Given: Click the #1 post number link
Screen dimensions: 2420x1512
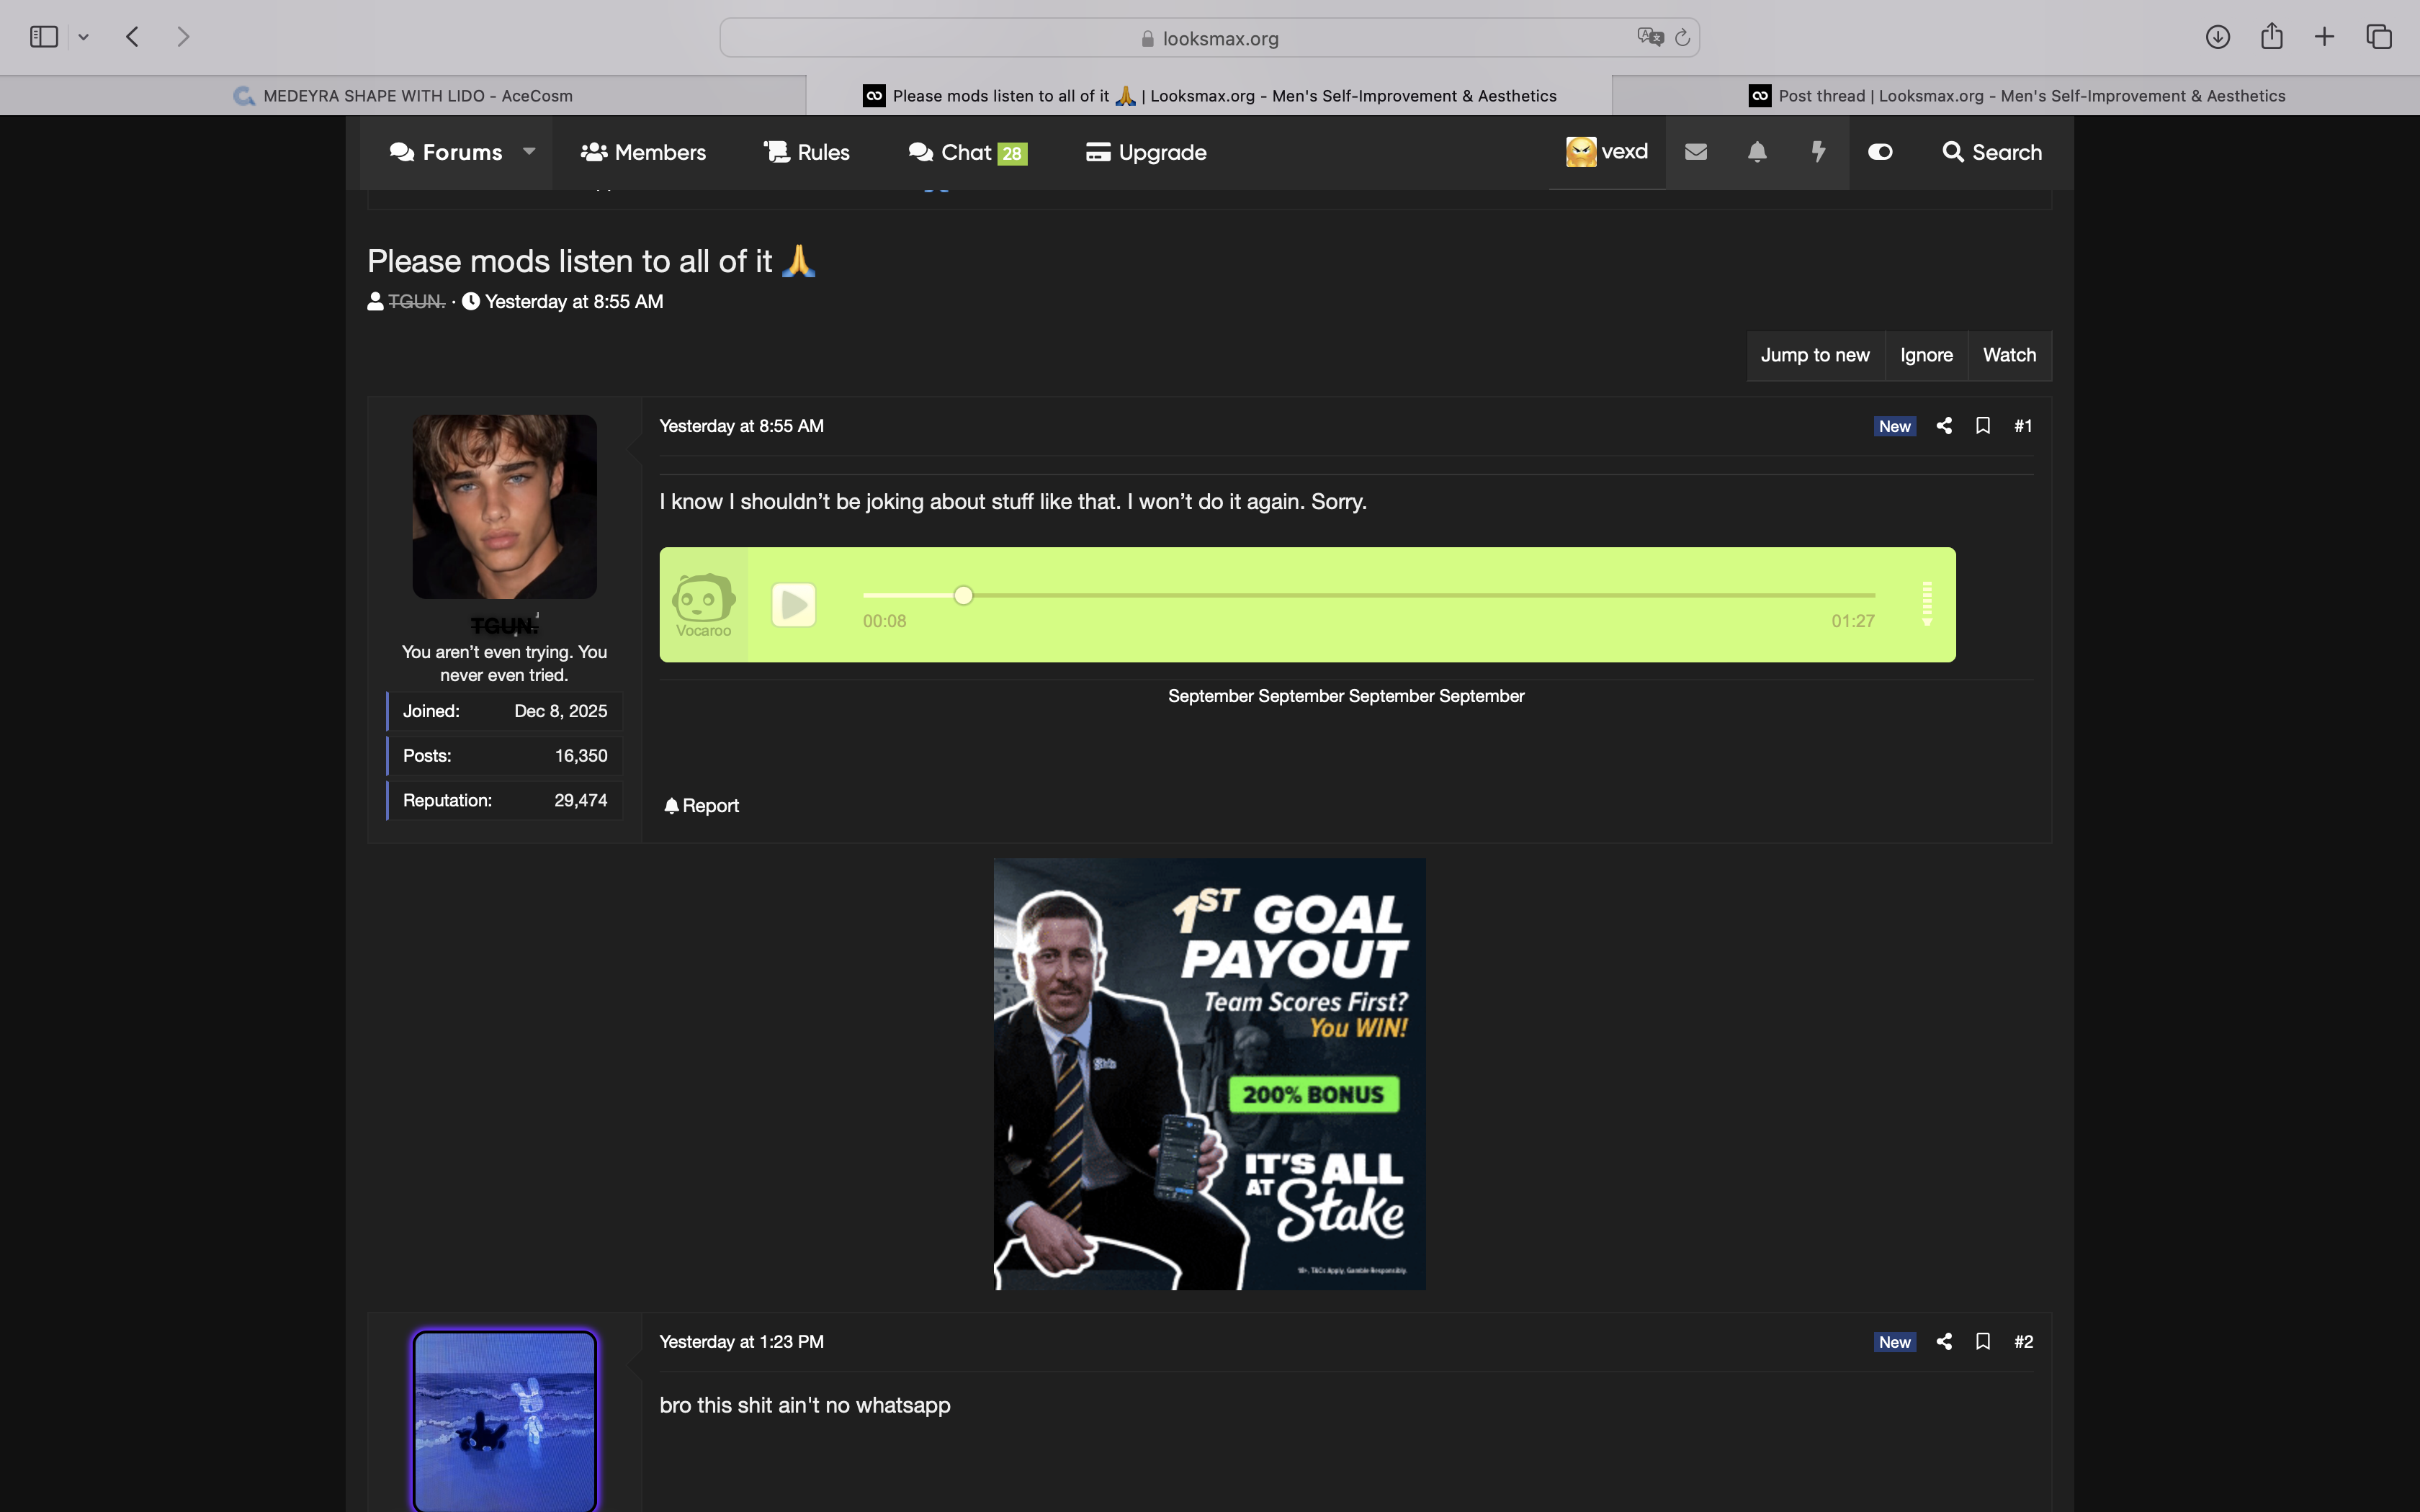Looking at the screenshot, I should (x=2023, y=425).
